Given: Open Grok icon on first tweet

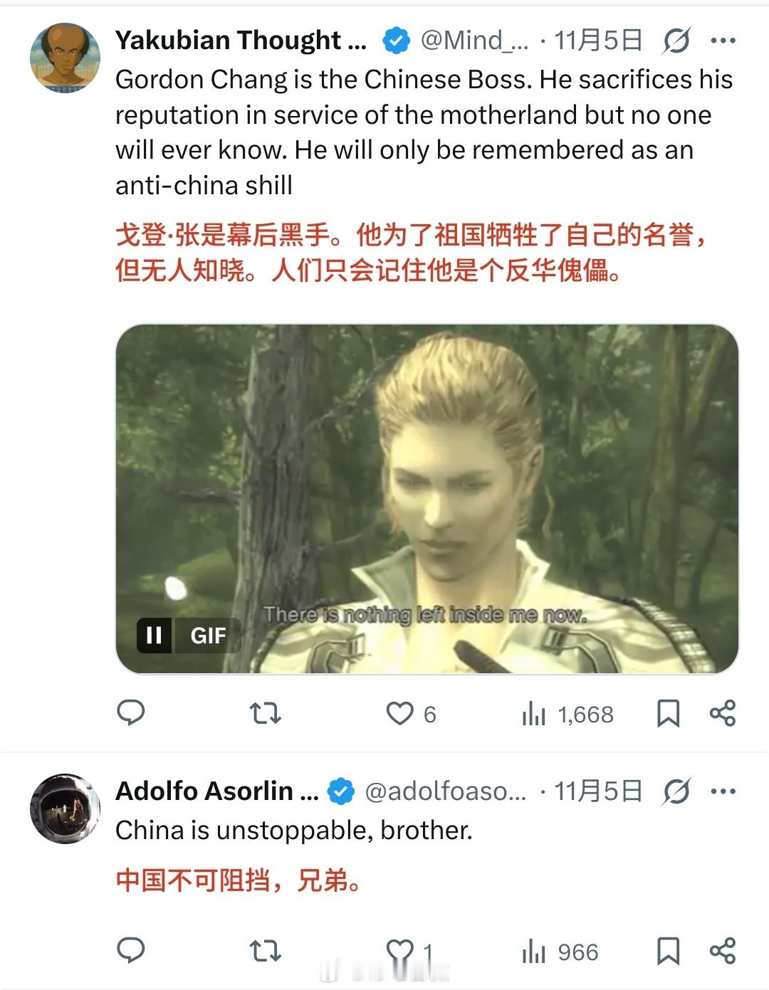Looking at the screenshot, I should [x=676, y=41].
